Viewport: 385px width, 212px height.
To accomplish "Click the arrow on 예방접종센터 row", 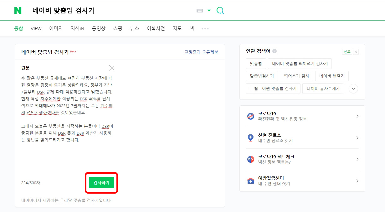I will 357,181.
